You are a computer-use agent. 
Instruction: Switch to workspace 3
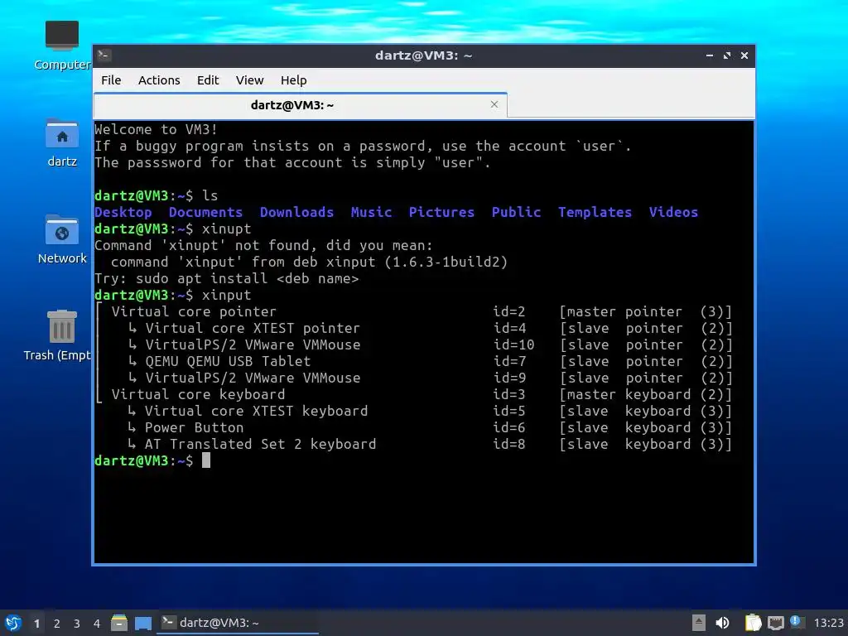(77, 624)
